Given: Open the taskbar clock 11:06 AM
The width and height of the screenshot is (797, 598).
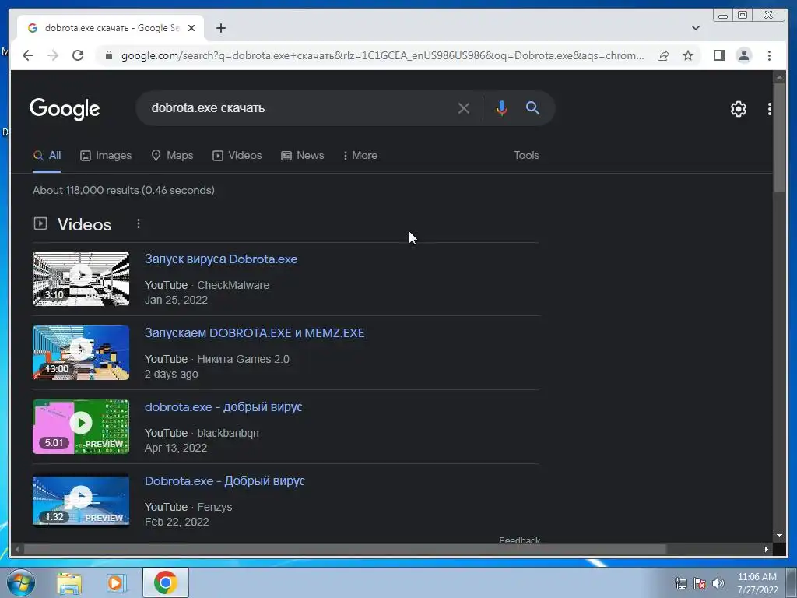Looking at the screenshot, I should tap(757, 583).
